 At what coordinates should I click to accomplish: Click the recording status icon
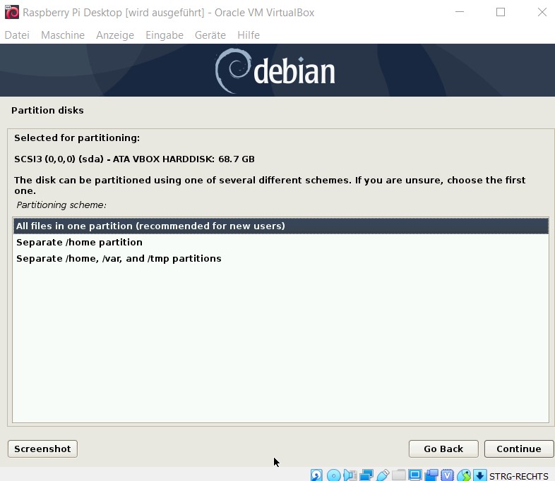[x=431, y=475]
